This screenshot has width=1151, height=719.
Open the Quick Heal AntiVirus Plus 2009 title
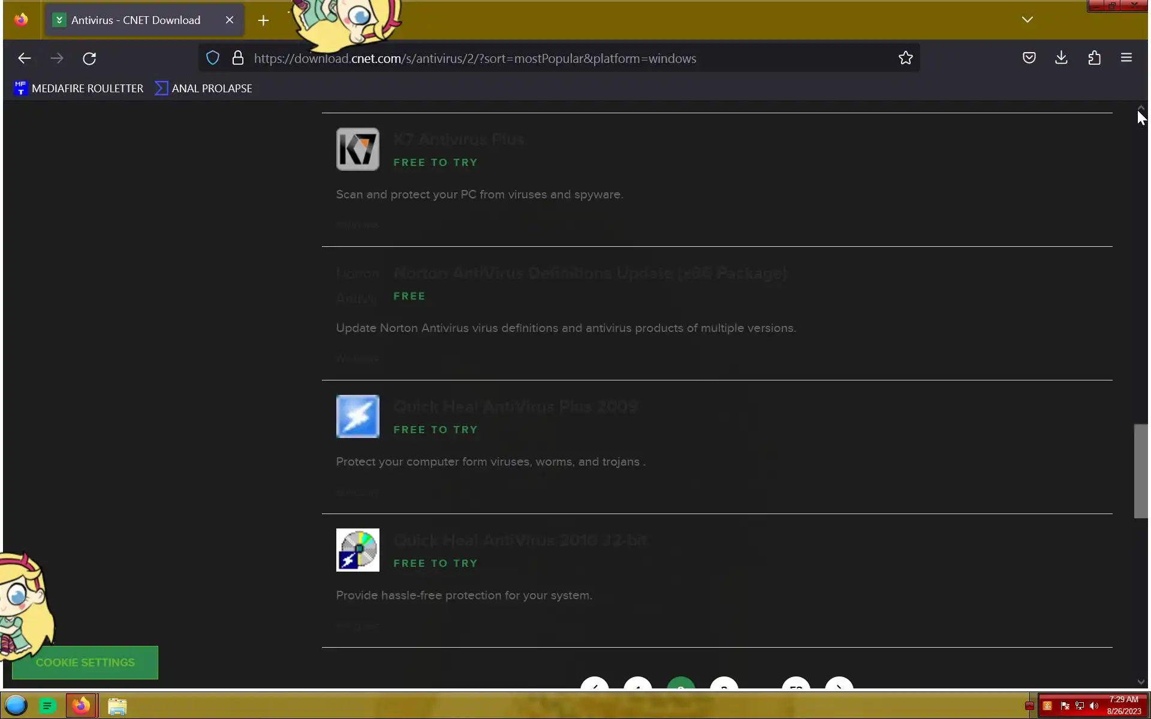[515, 407]
